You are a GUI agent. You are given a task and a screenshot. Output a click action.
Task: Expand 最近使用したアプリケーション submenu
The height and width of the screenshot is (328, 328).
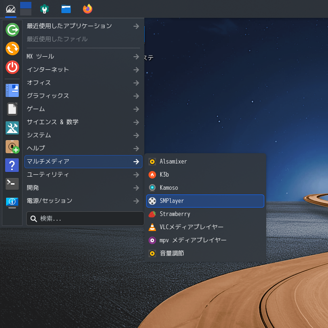83,26
